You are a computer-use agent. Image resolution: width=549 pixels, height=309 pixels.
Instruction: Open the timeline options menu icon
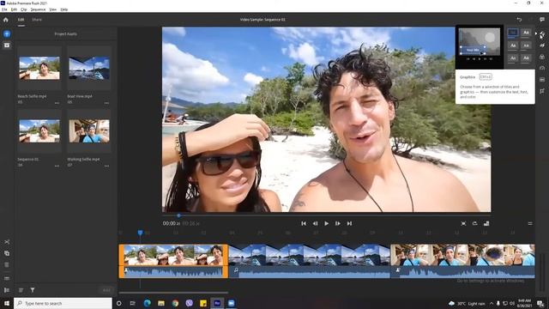point(530,223)
